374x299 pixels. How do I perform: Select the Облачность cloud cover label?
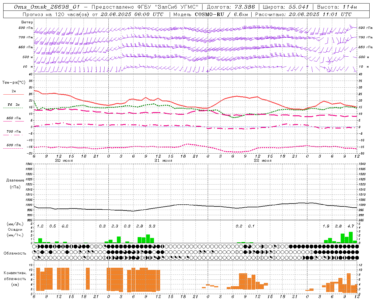[x=15, y=253]
